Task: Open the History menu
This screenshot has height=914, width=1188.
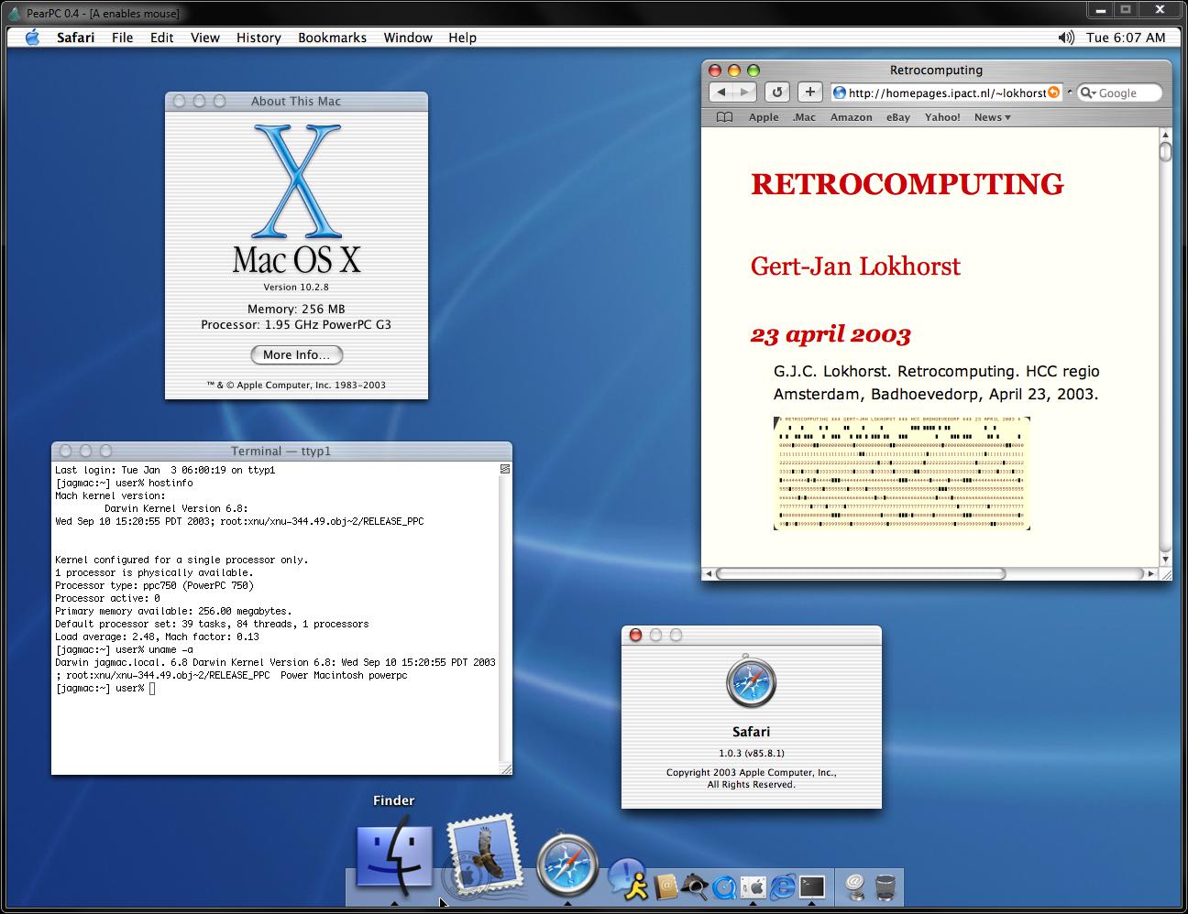Action: [x=258, y=38]
